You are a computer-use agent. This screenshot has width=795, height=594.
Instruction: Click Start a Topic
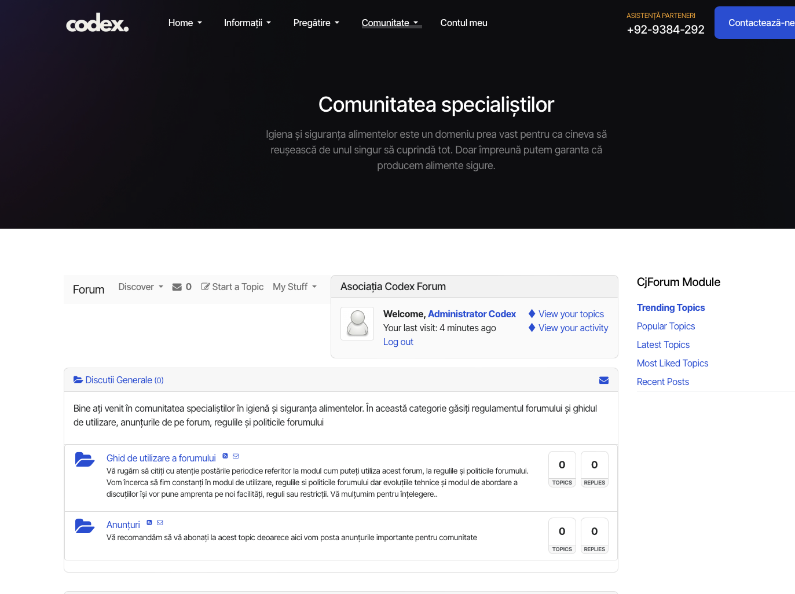click(232, 287)
